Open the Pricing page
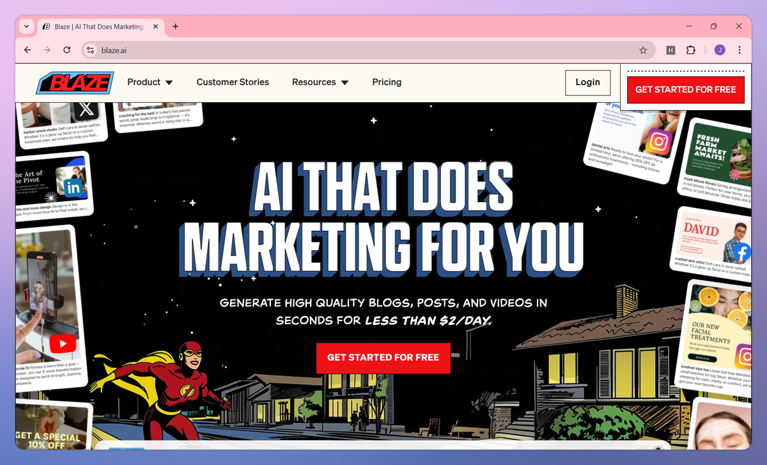This screenshot has width=767, height=465. pyautogui.click(x=387, y=82)
